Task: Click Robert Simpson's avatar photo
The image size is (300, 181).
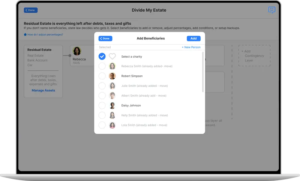Action: (x=112, y=76)
